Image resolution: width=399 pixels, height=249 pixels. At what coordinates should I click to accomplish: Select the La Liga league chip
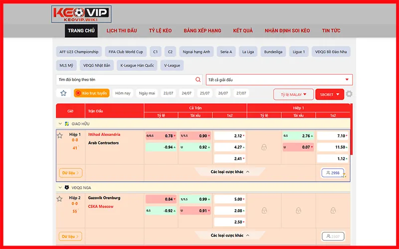[x=248, y=52]
